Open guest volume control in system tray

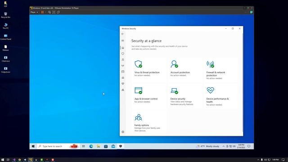234,146
